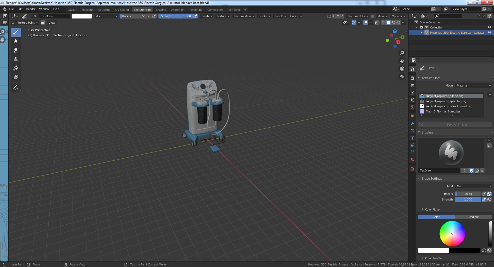Switch viewport to rendered shading

coord(398,23)
